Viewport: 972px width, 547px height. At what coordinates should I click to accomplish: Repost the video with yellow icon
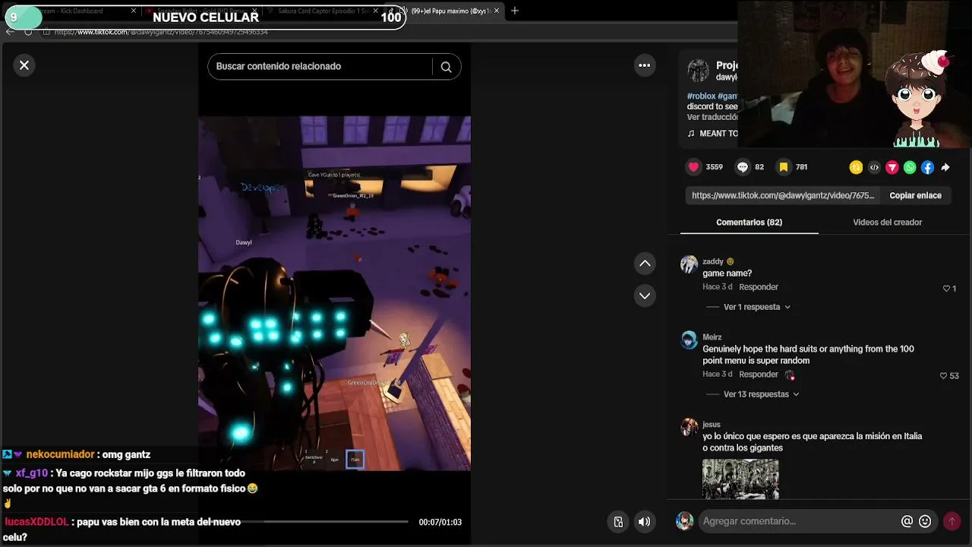[x=857, y=167]
